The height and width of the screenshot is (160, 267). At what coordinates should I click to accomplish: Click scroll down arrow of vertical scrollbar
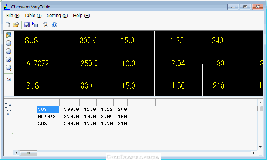tap(260, 147)
